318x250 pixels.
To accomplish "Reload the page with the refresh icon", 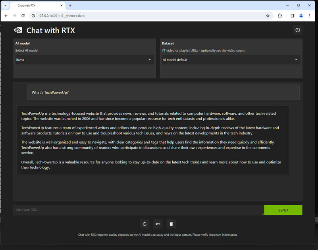I will [23, 16].
